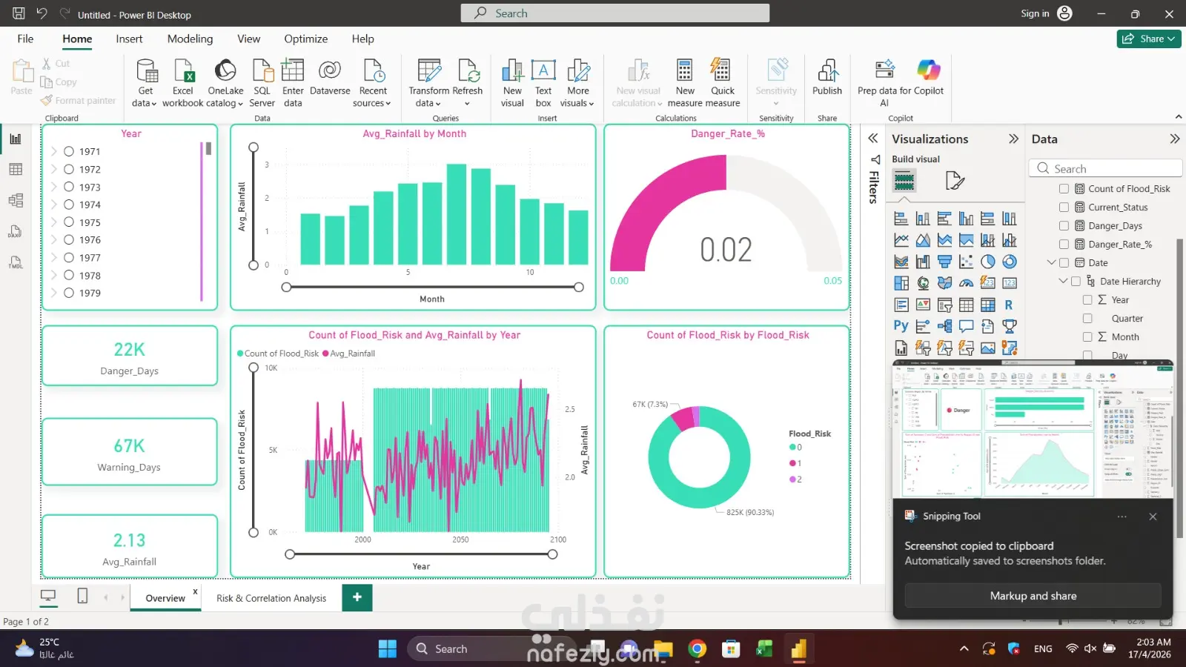The image size is (1186, 667).
Task: Open the Insert ribbon tab
Action: click(x=129, y=39)
